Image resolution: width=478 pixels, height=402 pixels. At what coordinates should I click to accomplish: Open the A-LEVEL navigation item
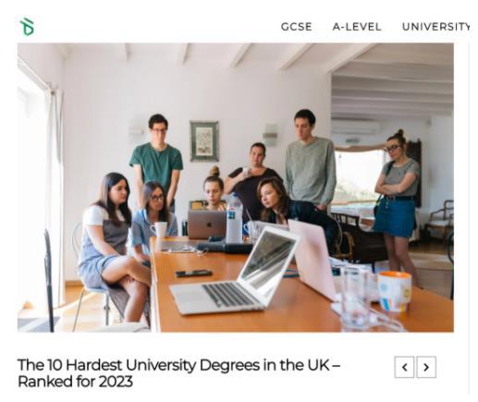pos(357,27)
